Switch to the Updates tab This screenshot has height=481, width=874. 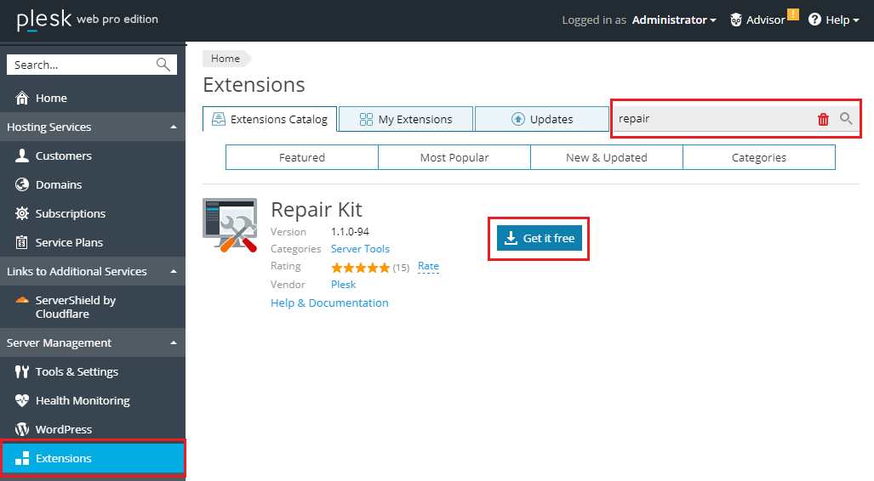coord(542,119)
